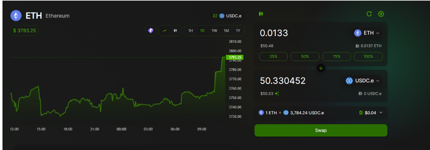Click the 0.0133 amount input field

[x=302, y=33]
